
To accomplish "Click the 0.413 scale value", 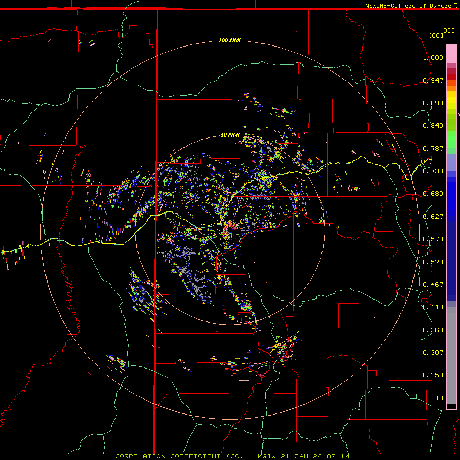I will click(x=433, y=307).
